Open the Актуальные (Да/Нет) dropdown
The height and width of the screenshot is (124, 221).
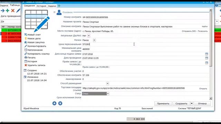(89, 36)
